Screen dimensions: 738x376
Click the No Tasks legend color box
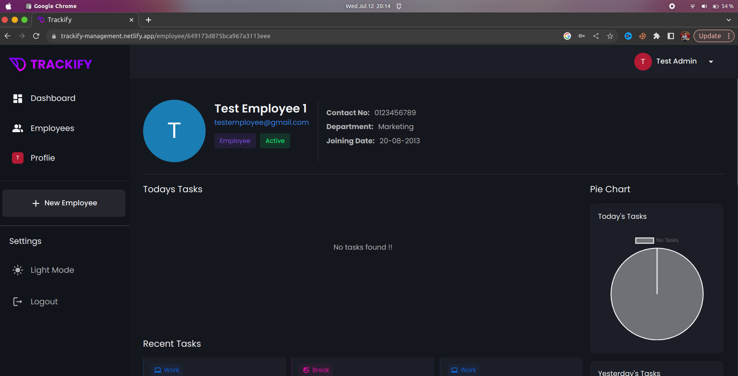644,240
